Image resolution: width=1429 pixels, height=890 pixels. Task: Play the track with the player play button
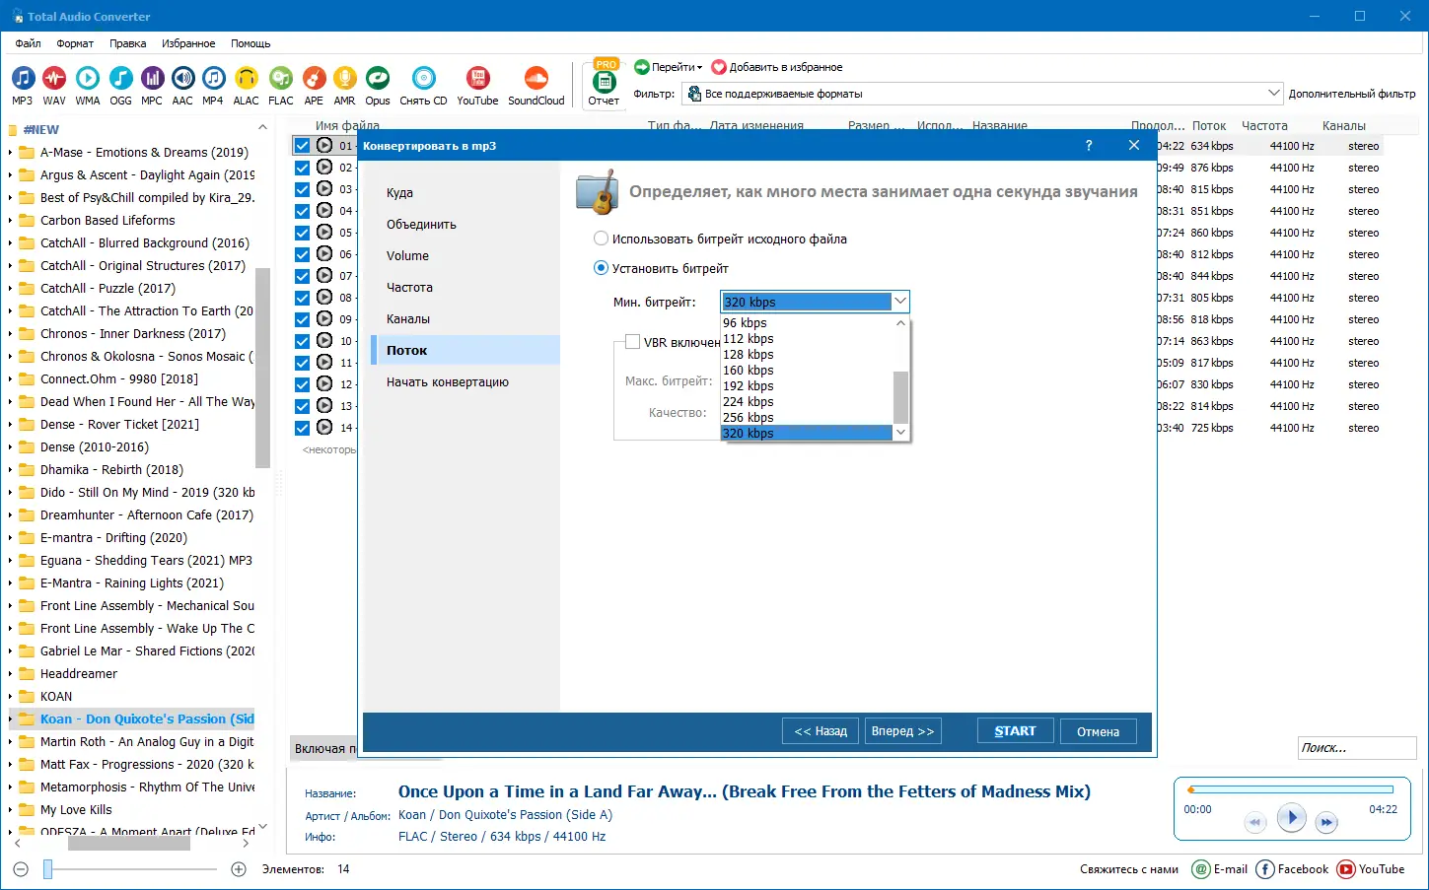1291,817
